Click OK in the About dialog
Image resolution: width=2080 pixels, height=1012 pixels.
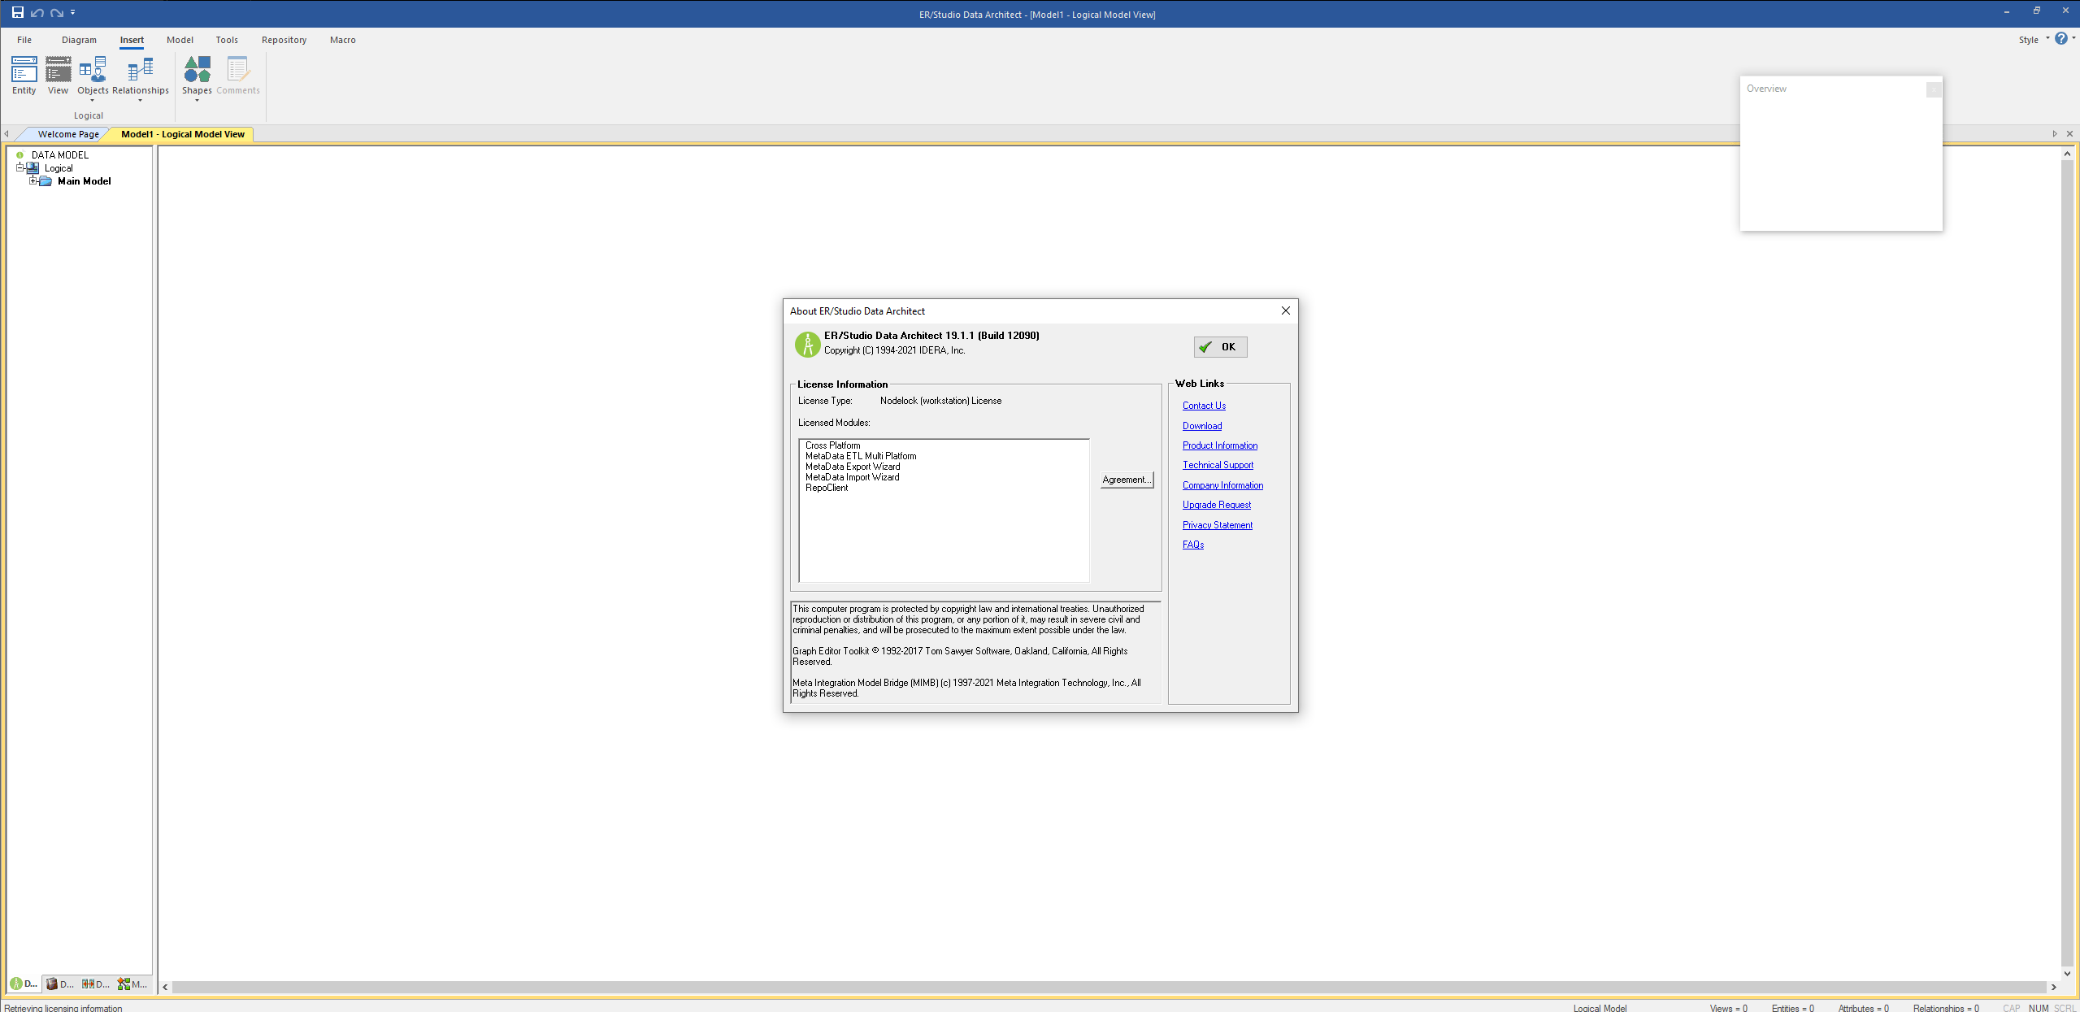(x=1220, y=347)
